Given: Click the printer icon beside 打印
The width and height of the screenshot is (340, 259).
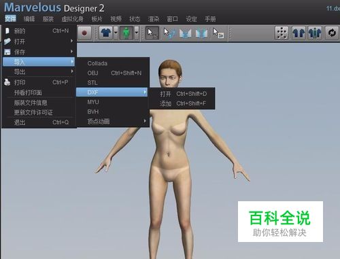Looking at the screenshot, I should (7, 82).
